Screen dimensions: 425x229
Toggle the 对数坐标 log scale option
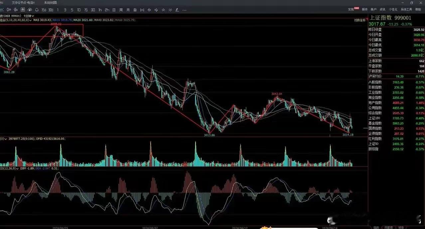(359, 20)
